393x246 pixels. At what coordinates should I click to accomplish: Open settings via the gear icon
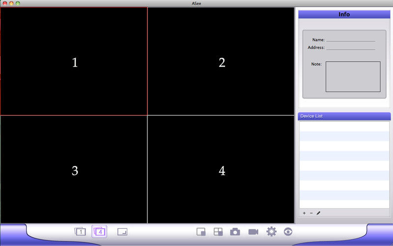(x=272, y=231)
